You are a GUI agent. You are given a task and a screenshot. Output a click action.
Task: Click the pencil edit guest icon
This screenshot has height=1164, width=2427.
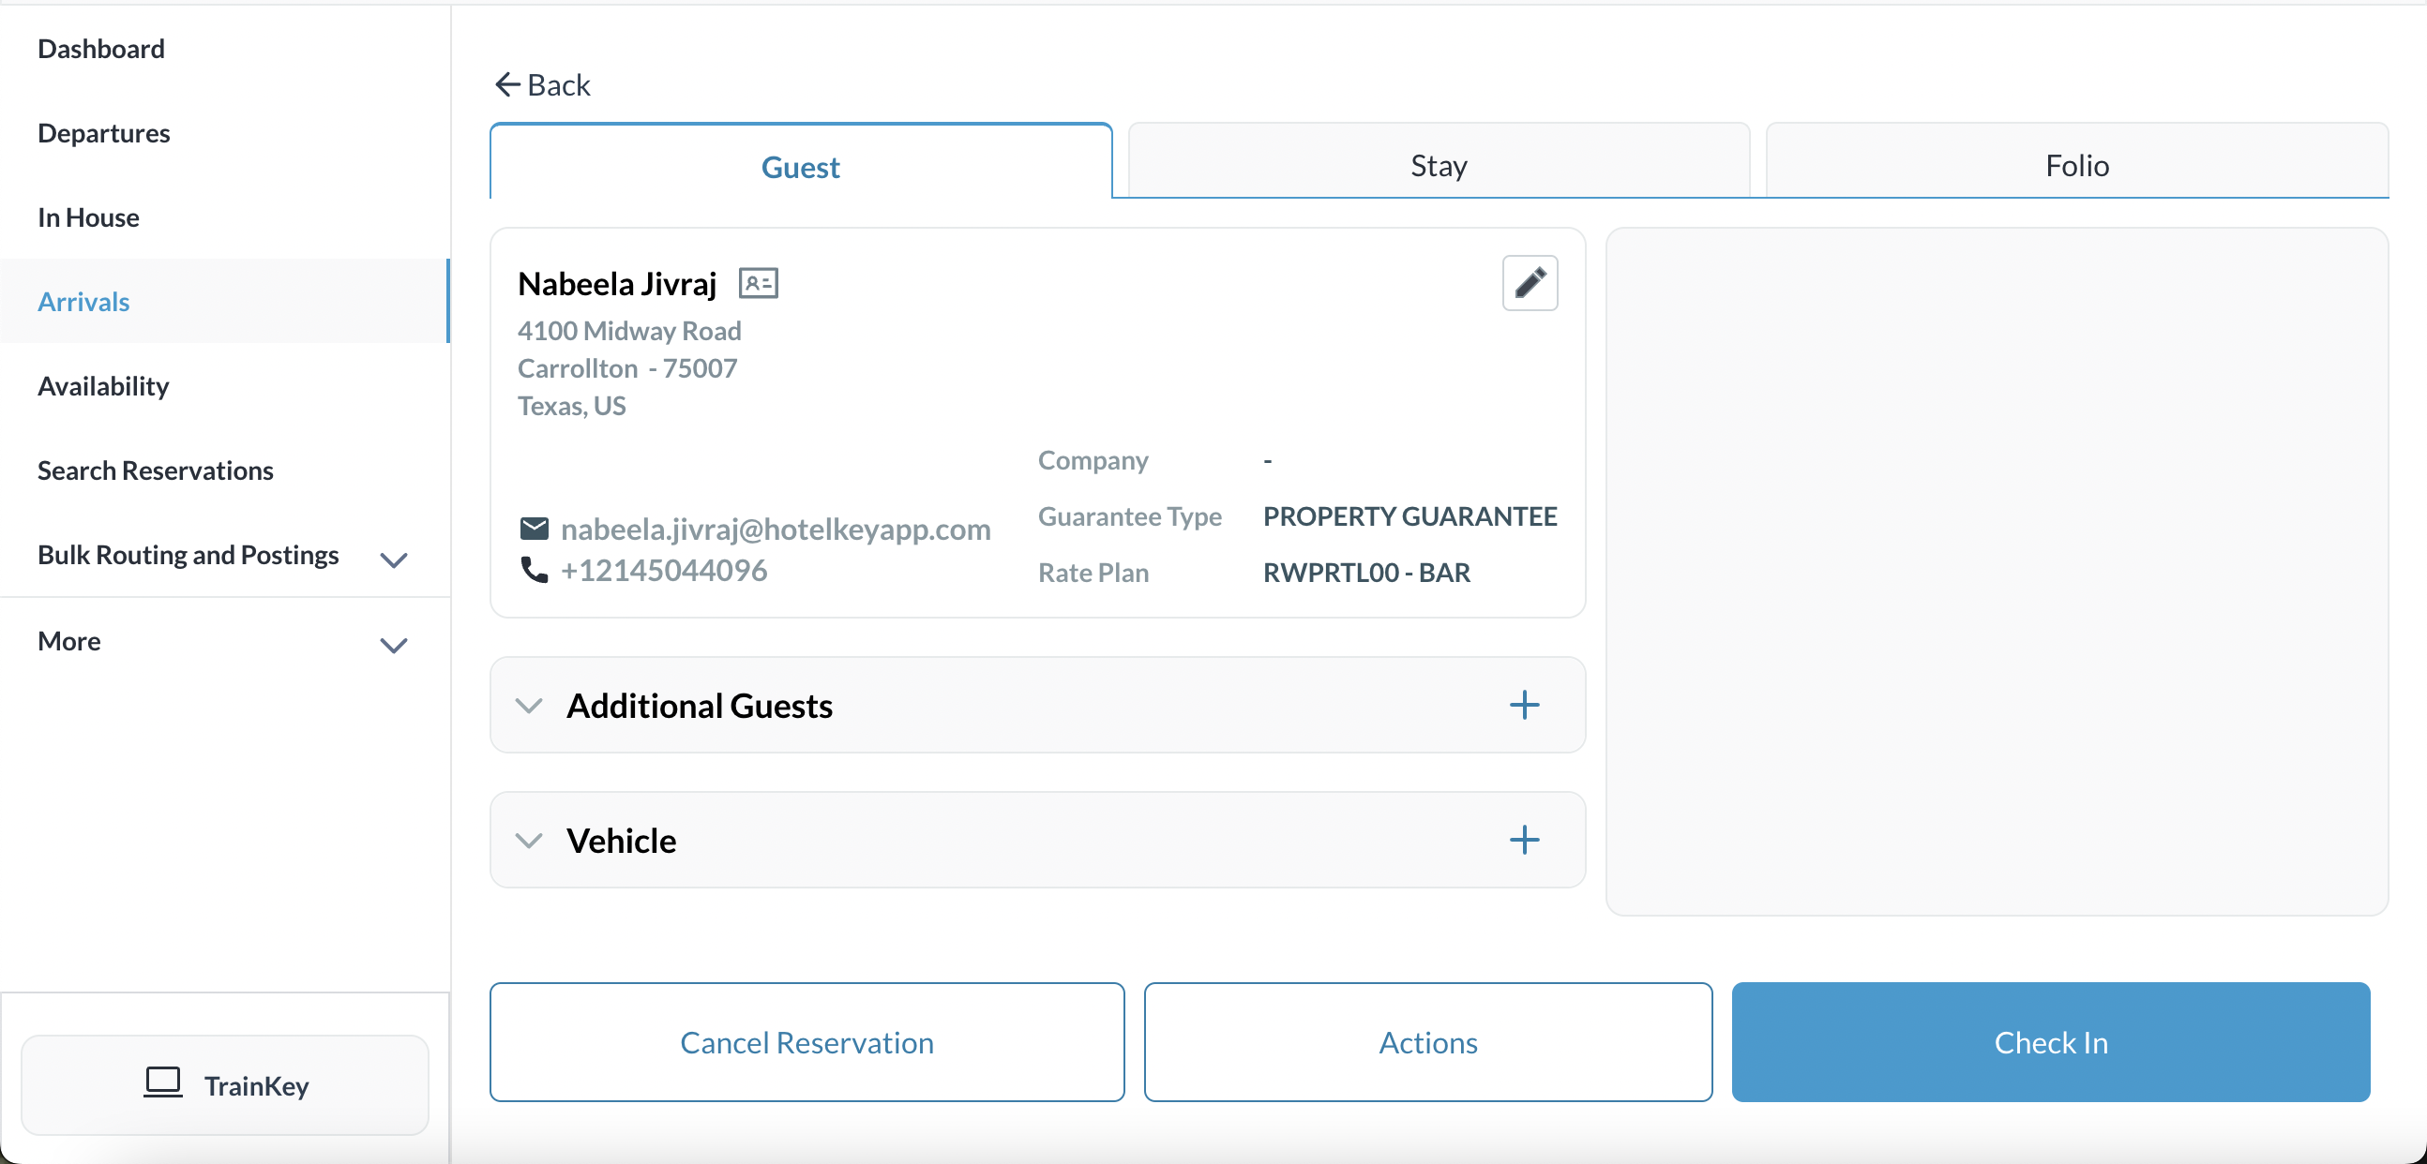1530,282
